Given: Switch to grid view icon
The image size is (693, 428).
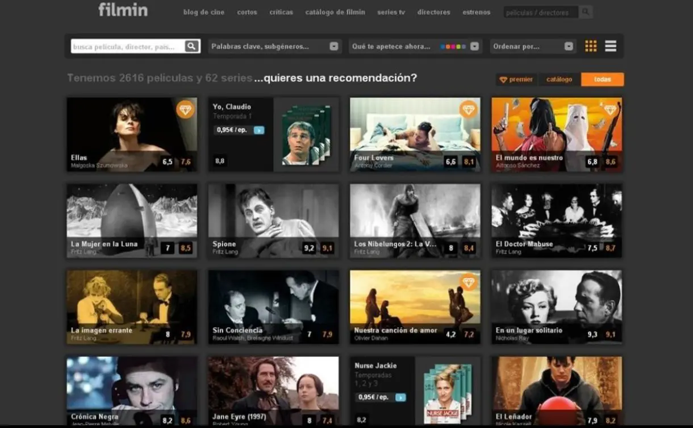Looking at the screenshot, I should point(591,47).
